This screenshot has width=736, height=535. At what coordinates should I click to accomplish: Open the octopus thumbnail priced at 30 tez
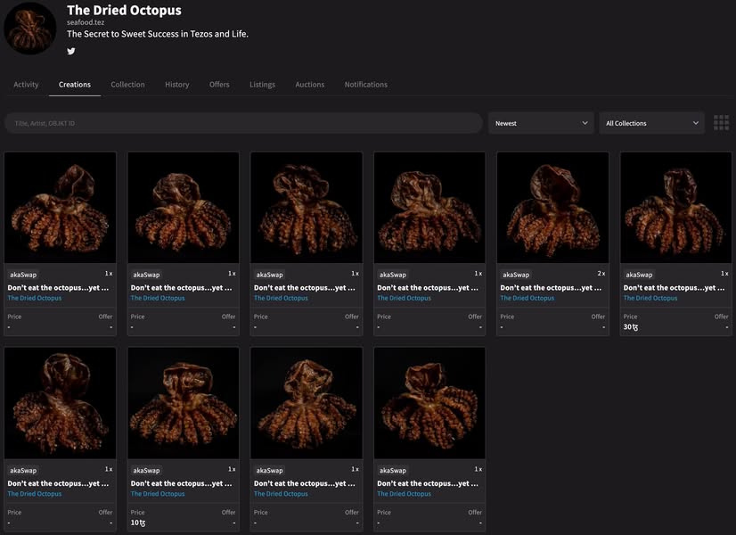(675, 208)
